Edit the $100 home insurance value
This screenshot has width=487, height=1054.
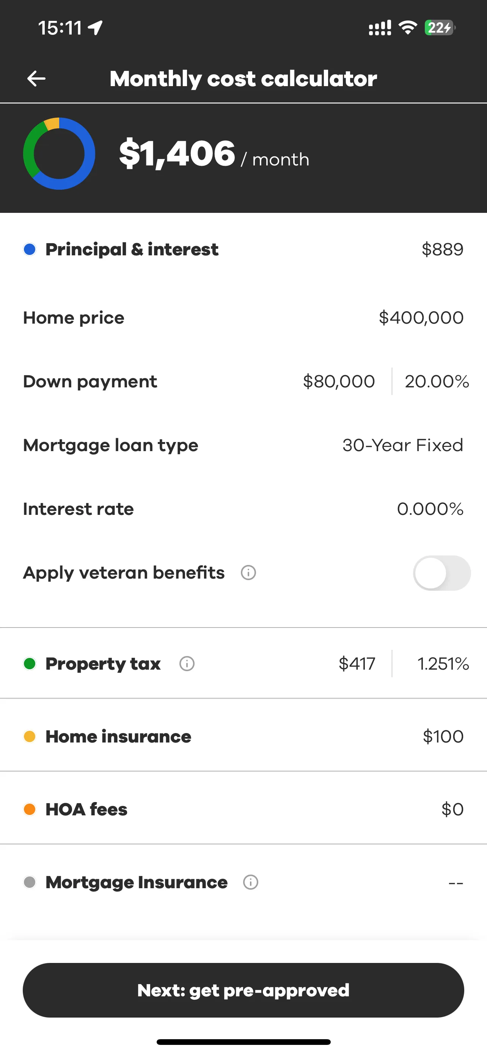coord(443,736)
